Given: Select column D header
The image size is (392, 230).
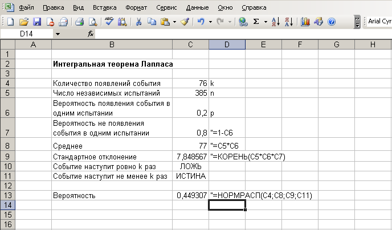Looking at the screenshot, I should [227, 44].
